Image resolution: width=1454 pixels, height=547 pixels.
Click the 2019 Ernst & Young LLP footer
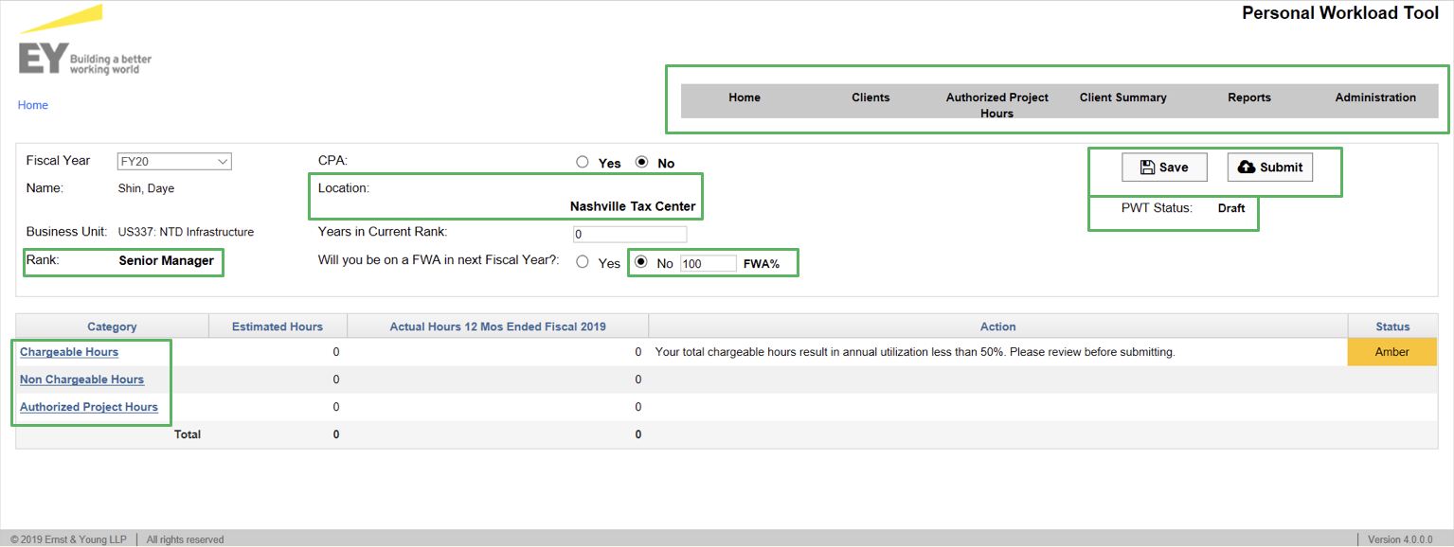coord(68,539)
